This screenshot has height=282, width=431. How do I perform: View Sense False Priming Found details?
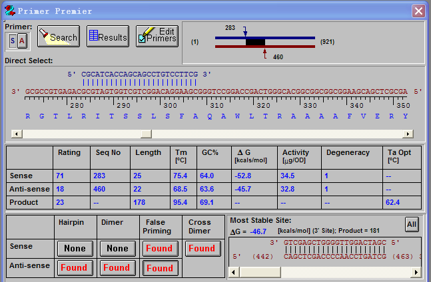(x=159, y=249)
